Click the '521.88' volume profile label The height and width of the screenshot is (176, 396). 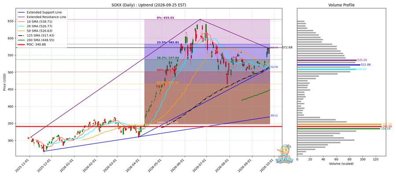pyautogui.click(x=365, y=65)
